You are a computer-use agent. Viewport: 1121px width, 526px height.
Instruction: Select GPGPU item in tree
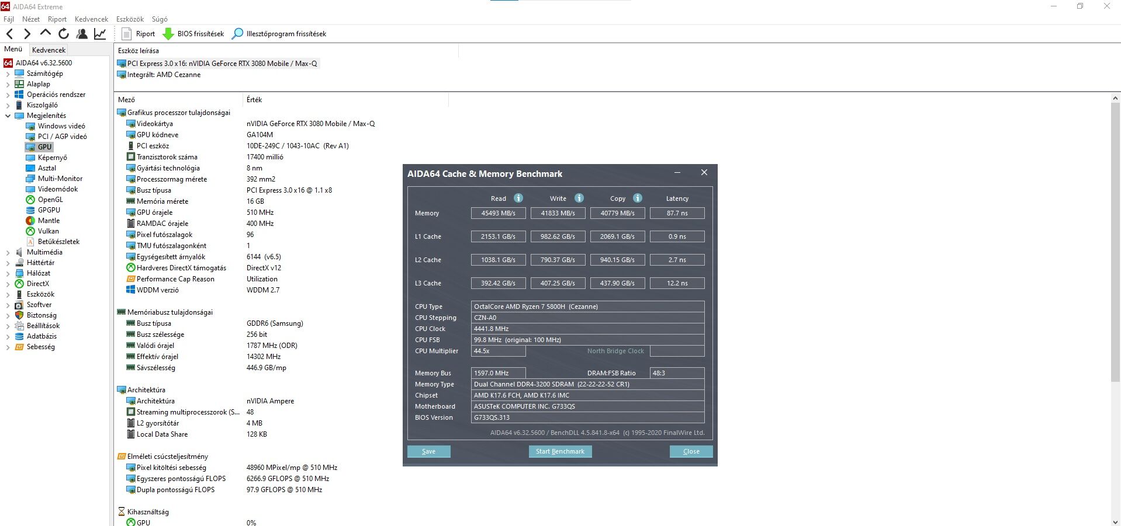[x=43, y=210]
